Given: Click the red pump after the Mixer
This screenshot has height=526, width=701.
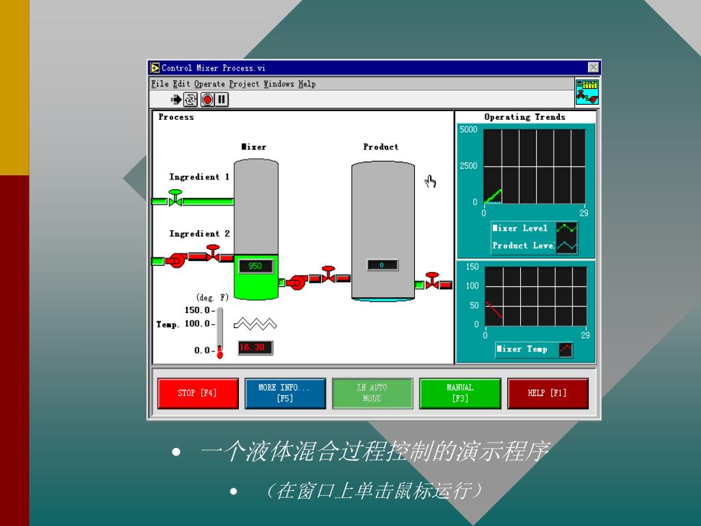Looking at the screenshot, I should 297,281.
